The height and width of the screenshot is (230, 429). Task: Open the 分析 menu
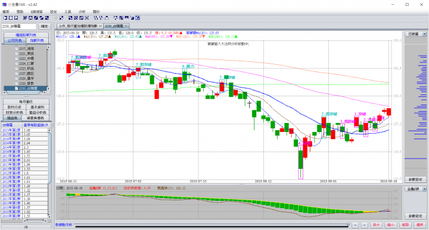click(82, 12)
